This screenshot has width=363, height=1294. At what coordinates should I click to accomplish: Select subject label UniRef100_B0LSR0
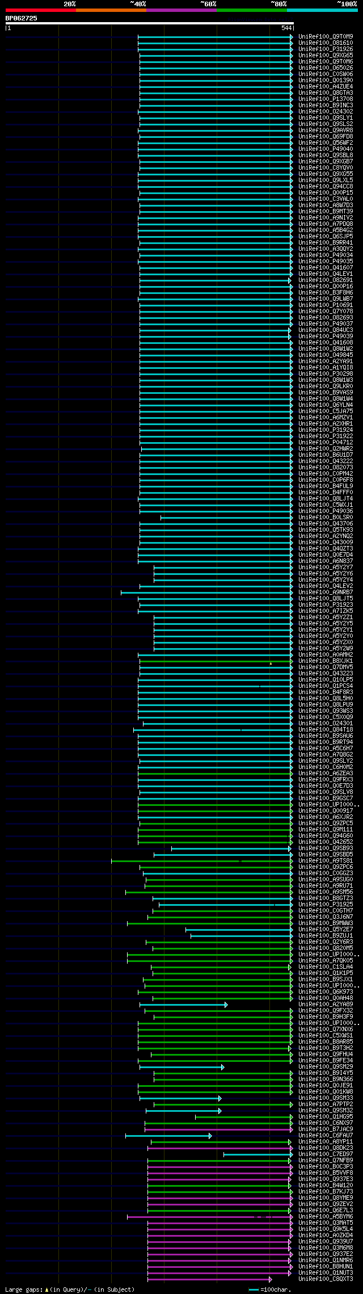(326, 517)
